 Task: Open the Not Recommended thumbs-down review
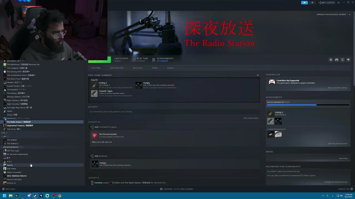pos(95,135)
